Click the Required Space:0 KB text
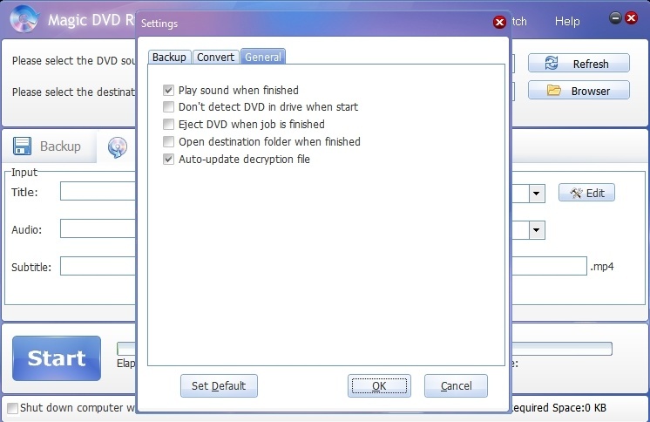The height and width of the screenshot is (422, 650). point(558,408)
